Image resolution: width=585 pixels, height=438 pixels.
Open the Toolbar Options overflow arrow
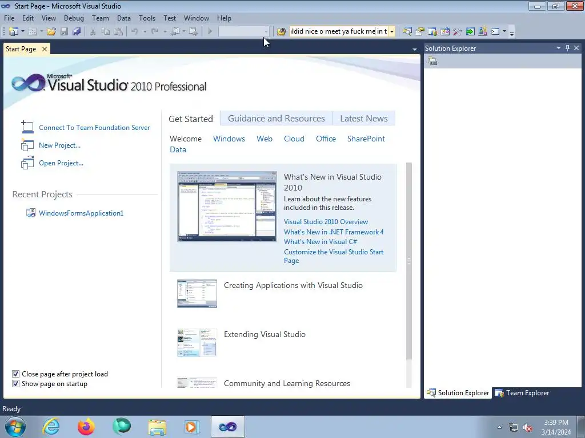(512, 34)
